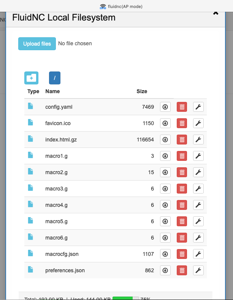Click the Type column header
Image resolution: width=233 pixels, height=300 pixels.
(33, 92)
